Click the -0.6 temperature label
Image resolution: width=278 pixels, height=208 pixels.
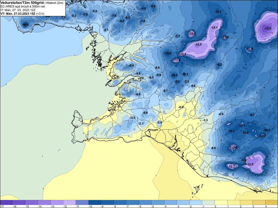tap(181, 107)
